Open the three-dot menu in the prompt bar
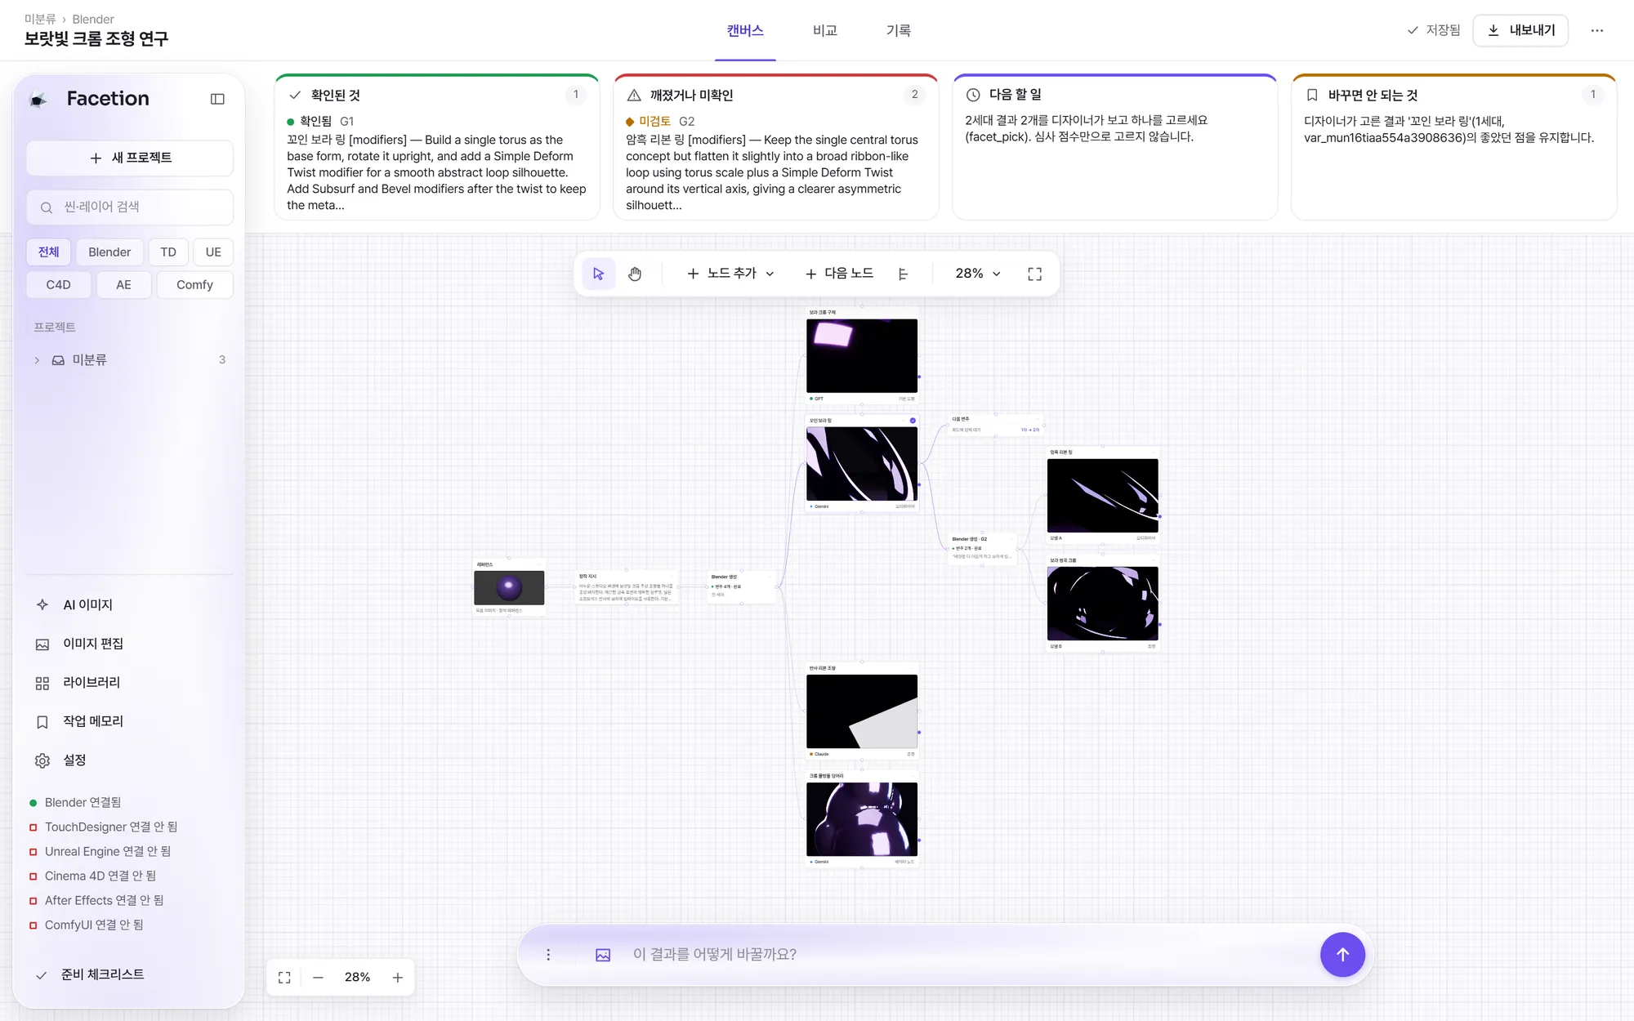This screenshot has height=1021, width=1634. [x=548, y=955]
